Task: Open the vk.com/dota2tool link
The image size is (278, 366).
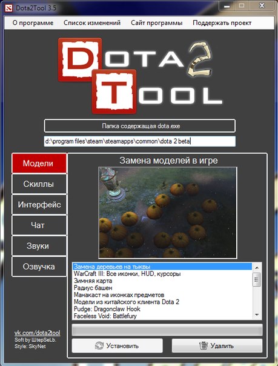Action: [38, 333]
